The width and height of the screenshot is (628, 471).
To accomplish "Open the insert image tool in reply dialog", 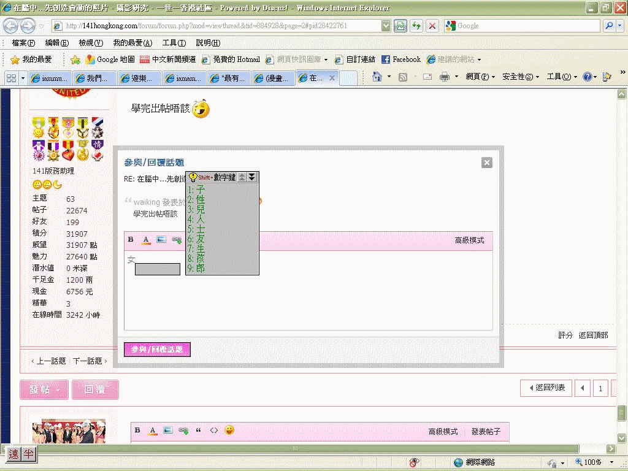I will click(x=161, y=240).
